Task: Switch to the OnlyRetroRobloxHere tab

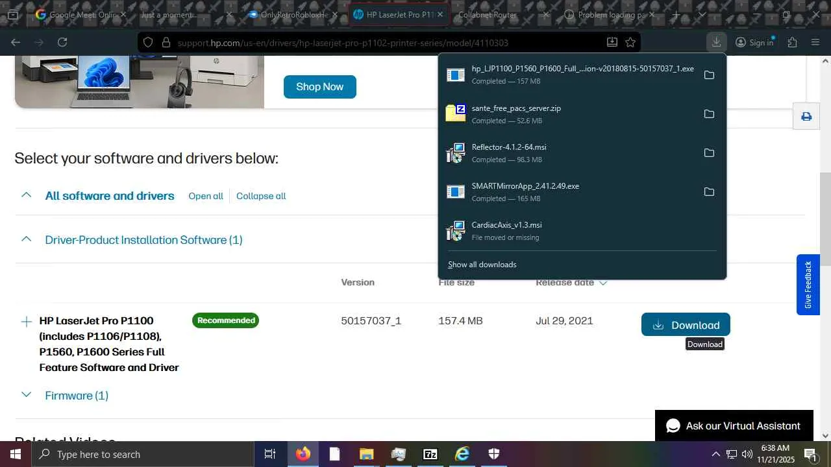Action: point(293,14)
